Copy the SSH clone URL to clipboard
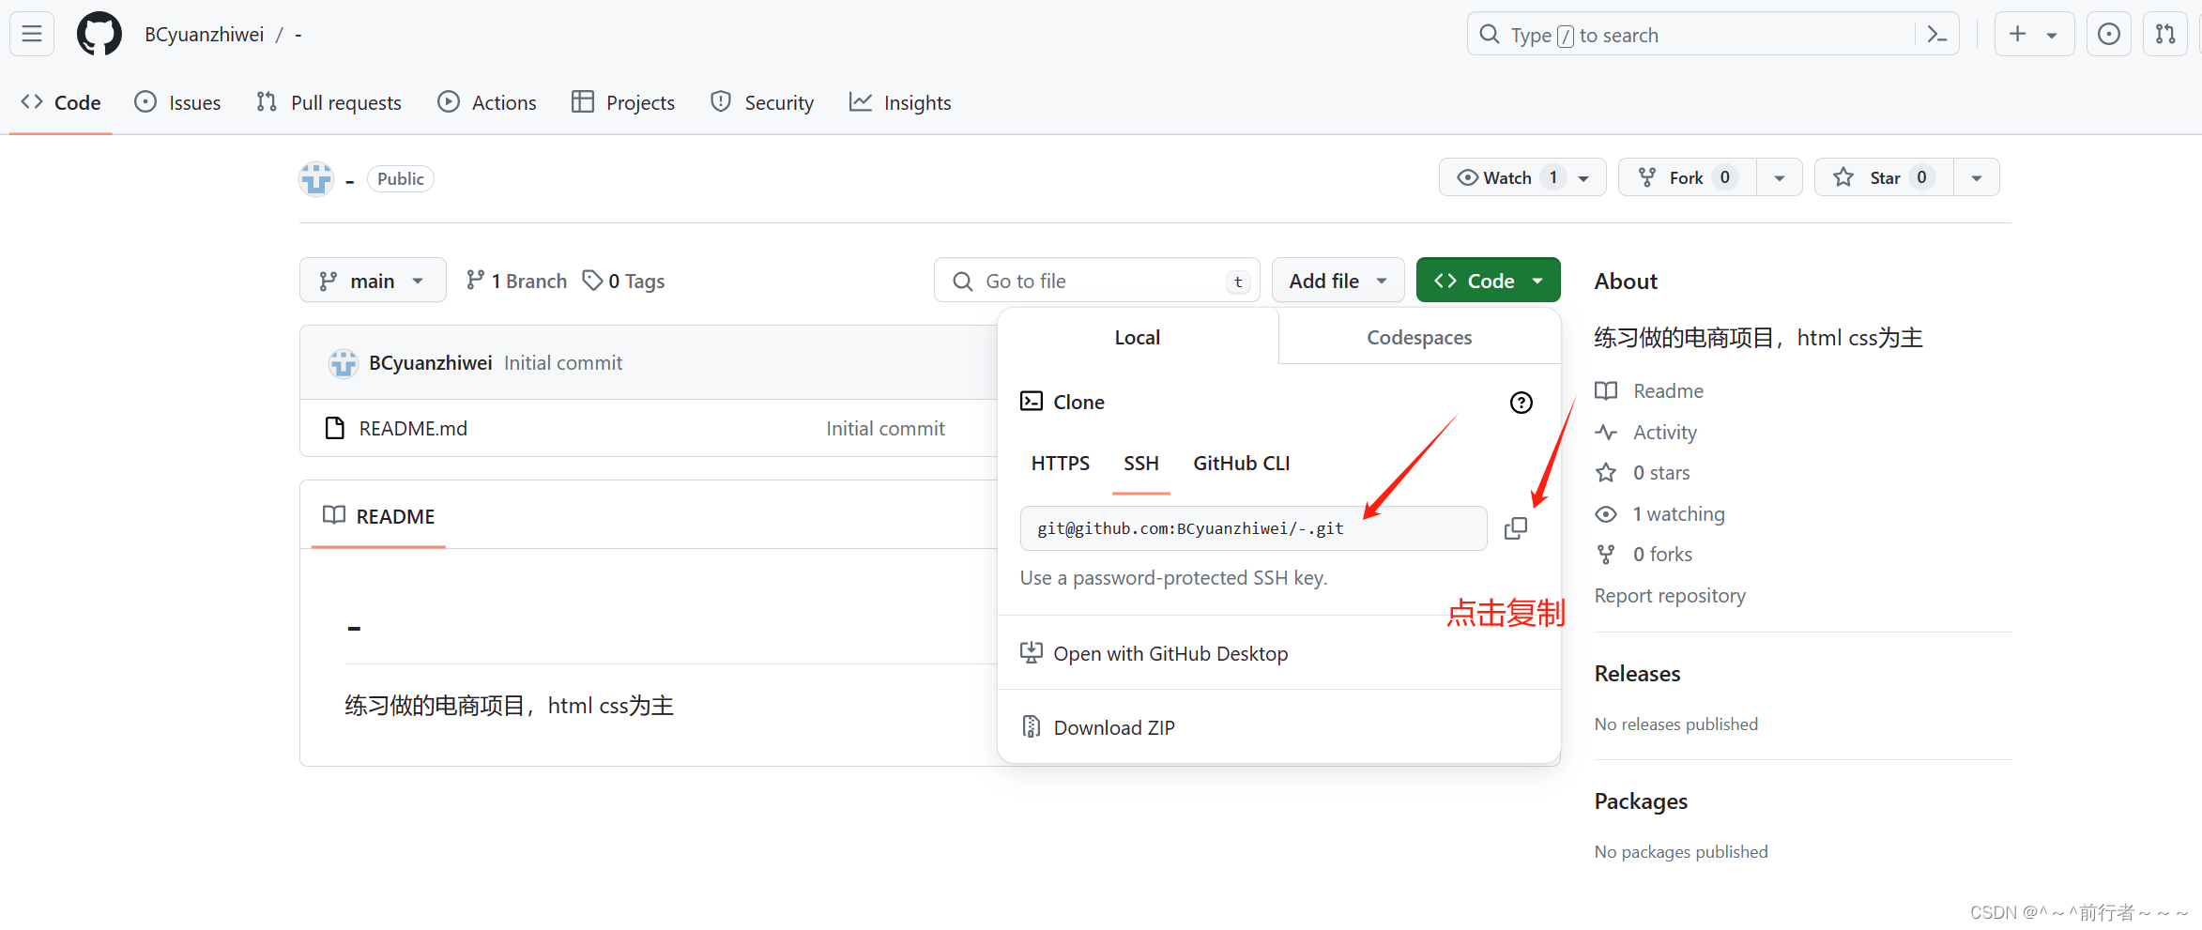 coord(1516,528)
